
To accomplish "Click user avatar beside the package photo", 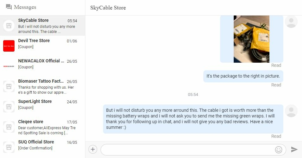I will pos(291,22).
